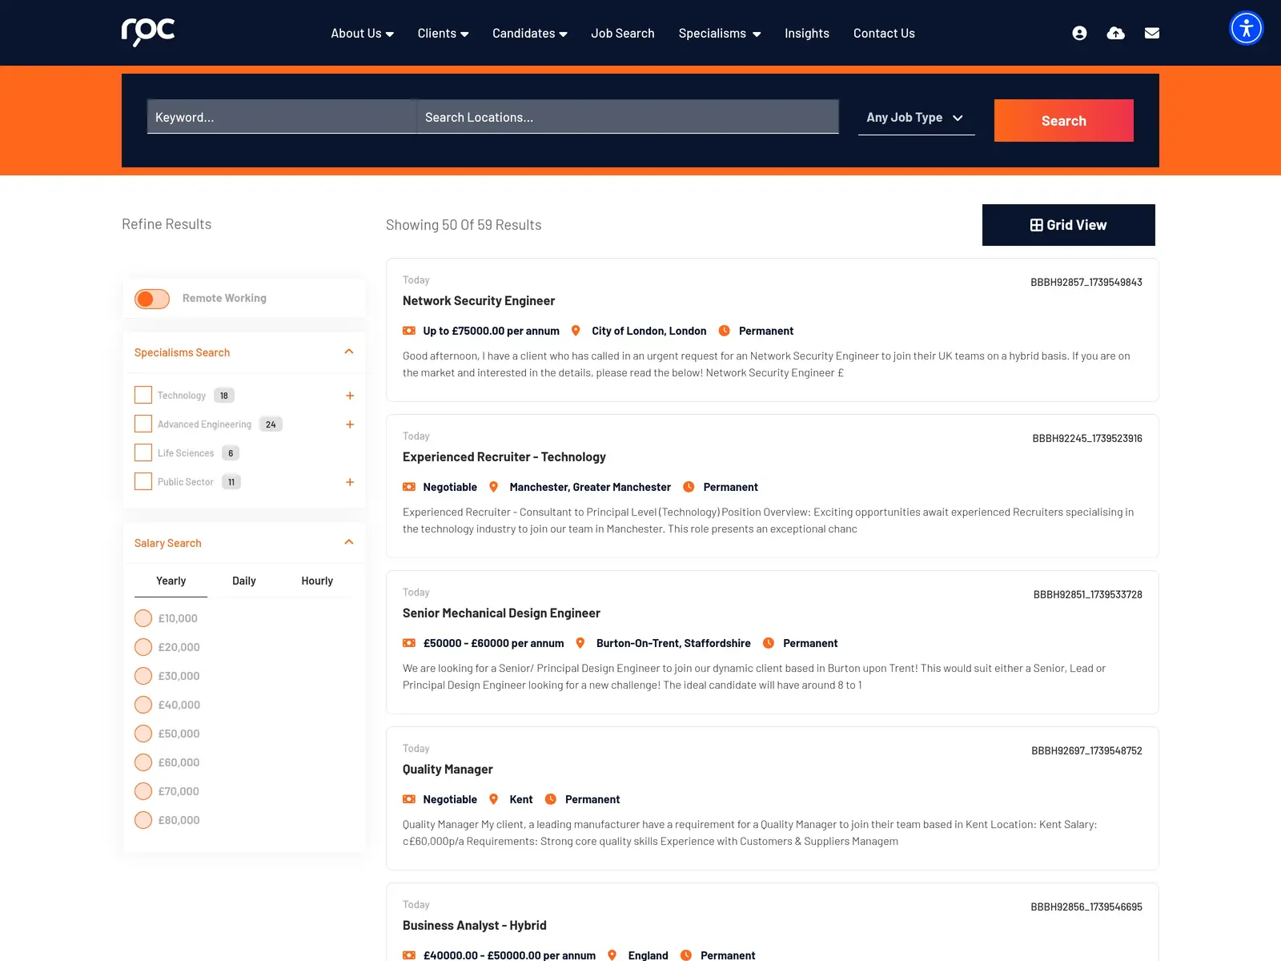Check the Public Sector checkbox

point(143,481)
